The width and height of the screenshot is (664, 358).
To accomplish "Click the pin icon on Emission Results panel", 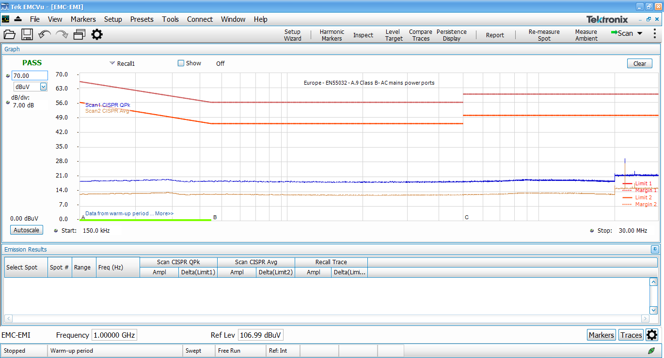I will (655, 250).
